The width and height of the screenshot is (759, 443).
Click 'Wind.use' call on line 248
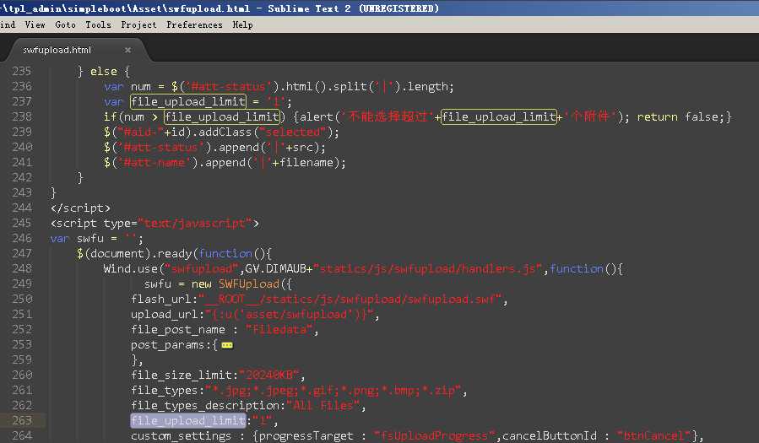pyautogui.click(x=130, y=269)
